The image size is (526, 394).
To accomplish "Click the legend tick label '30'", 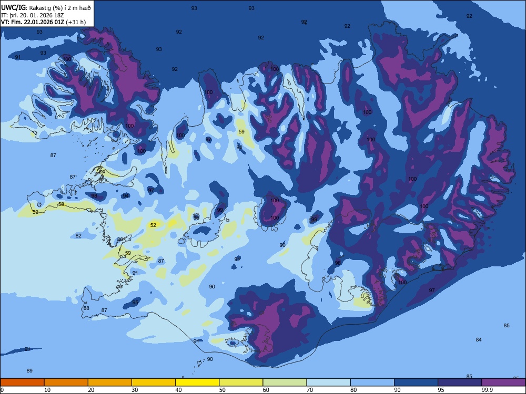I will pos(135,390).
